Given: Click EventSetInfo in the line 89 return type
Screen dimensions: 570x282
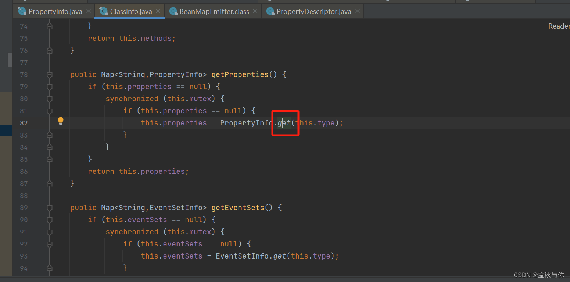Looking at the screenshot, I should pos(176,208).
